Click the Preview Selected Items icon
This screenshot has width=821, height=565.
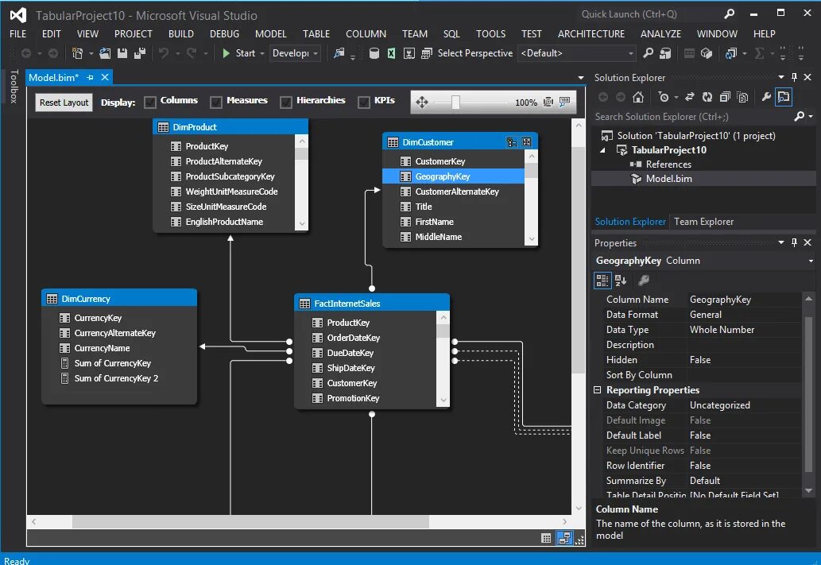tap(784, 97)
